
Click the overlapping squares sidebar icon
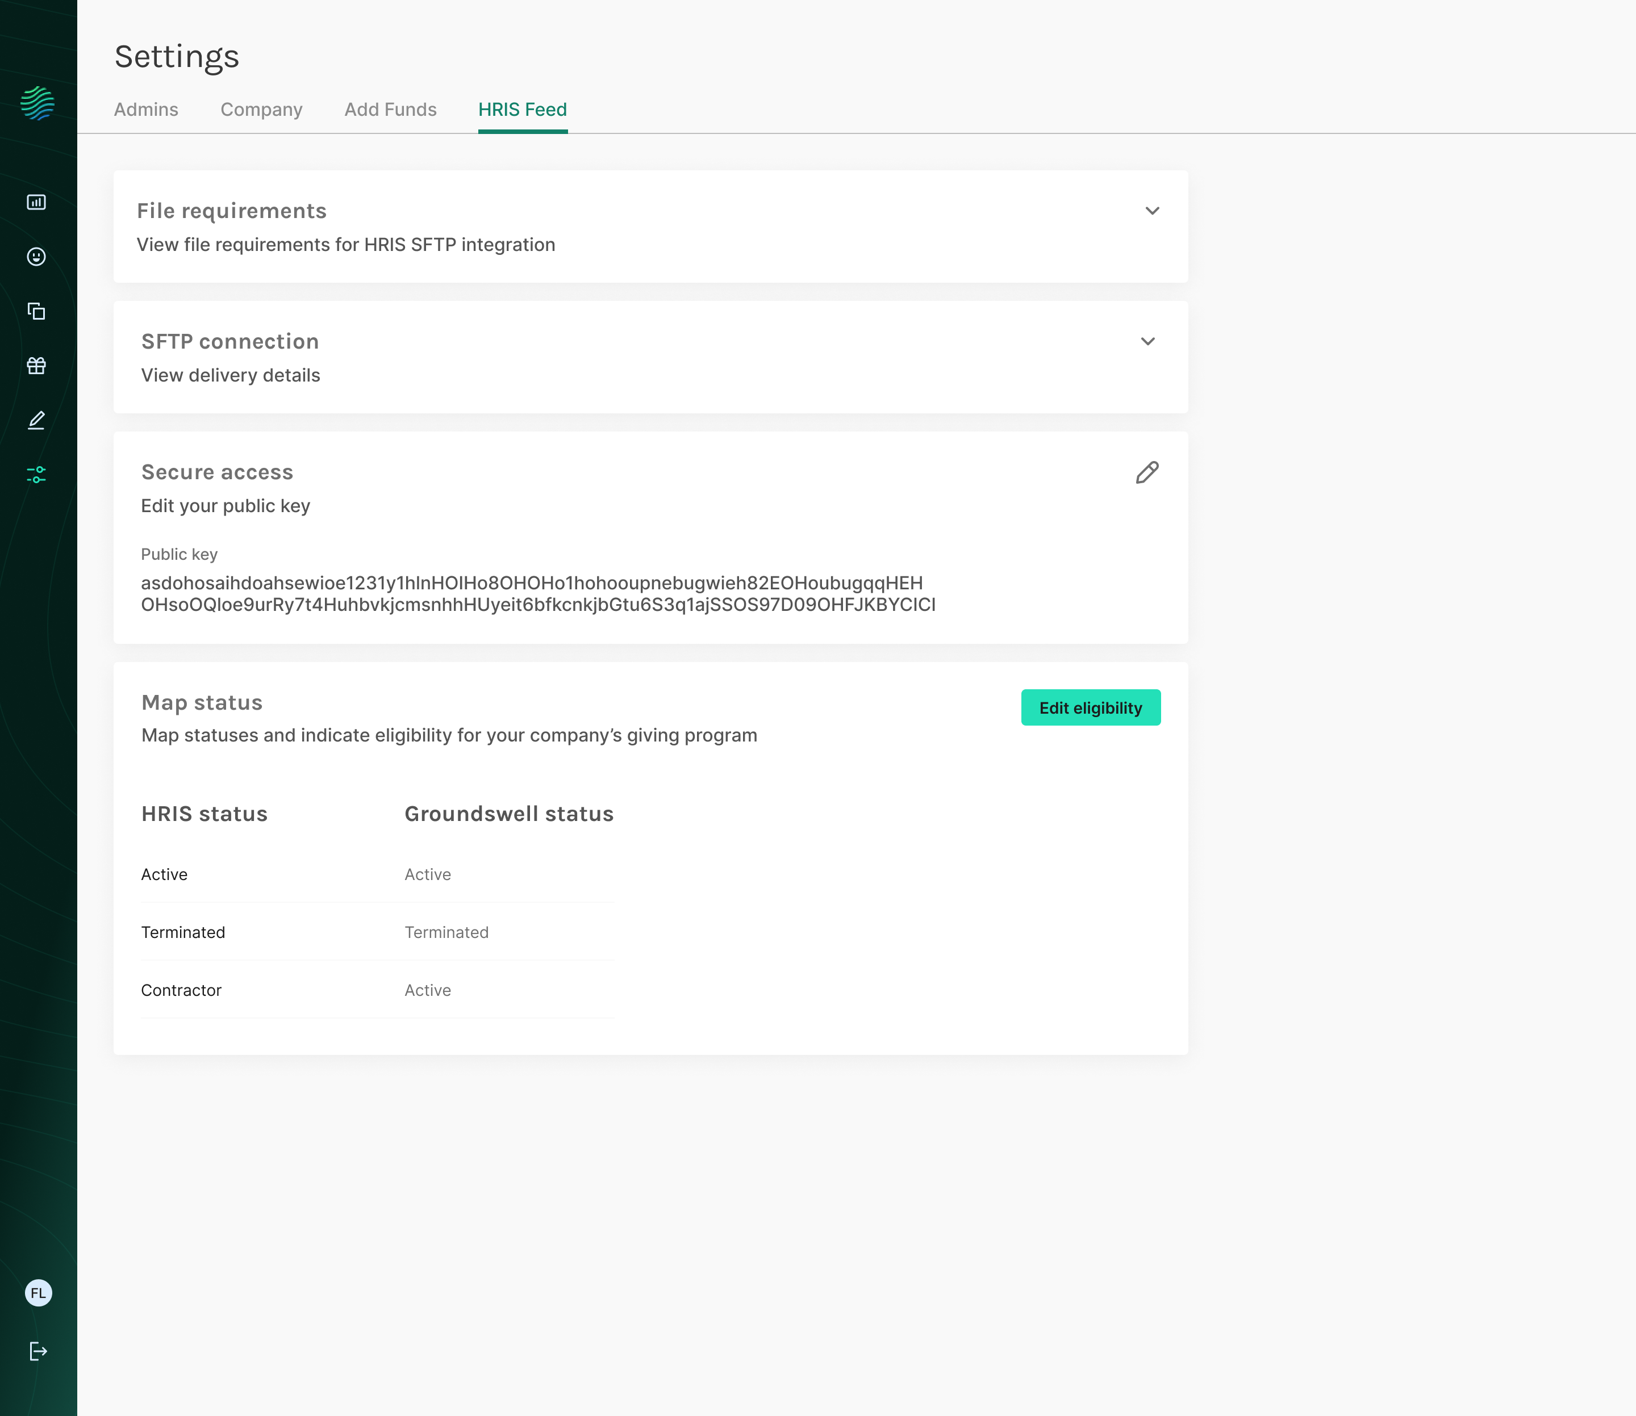point(36,311)
